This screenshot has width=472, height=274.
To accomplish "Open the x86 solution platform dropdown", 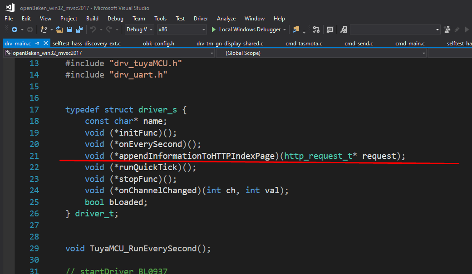I will point(182,29).
